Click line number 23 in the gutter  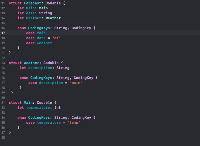coord(3,63)
